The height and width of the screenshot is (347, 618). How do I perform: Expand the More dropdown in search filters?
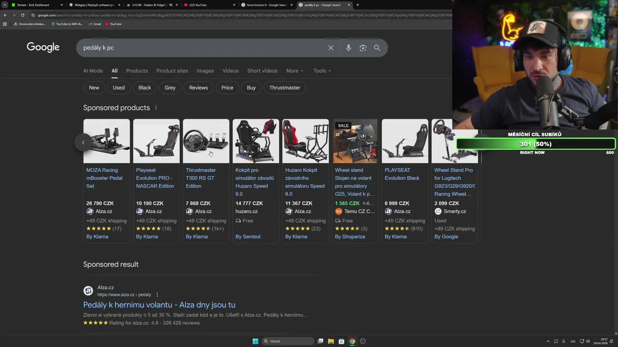pos(295,71)
